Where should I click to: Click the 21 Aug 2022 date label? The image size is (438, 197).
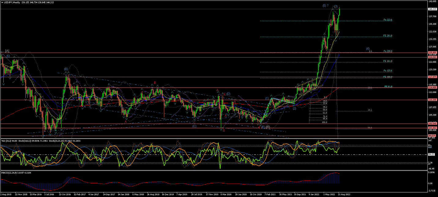[344, 194]
